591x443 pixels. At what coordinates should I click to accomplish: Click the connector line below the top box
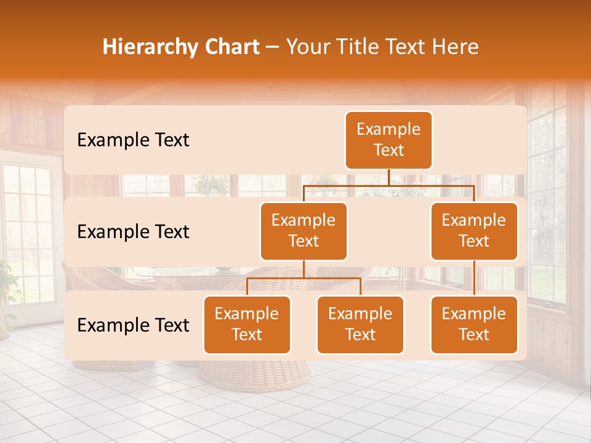coord(388,178)
